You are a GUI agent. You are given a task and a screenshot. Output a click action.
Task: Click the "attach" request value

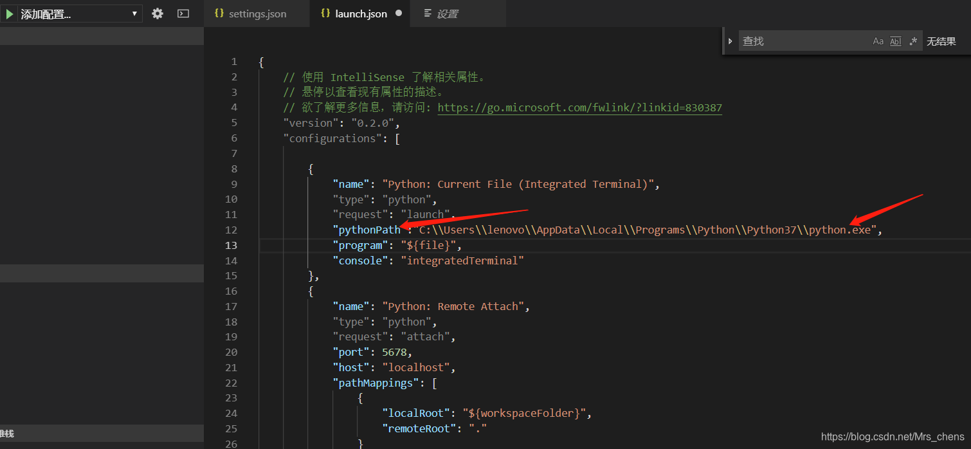(425, 336)
